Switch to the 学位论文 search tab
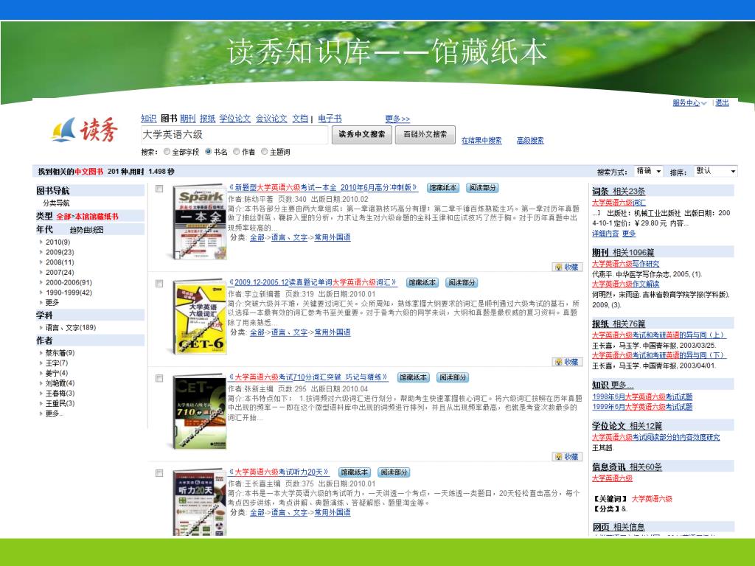The width and height of the screenshot is (755, 566). point(235,119)
